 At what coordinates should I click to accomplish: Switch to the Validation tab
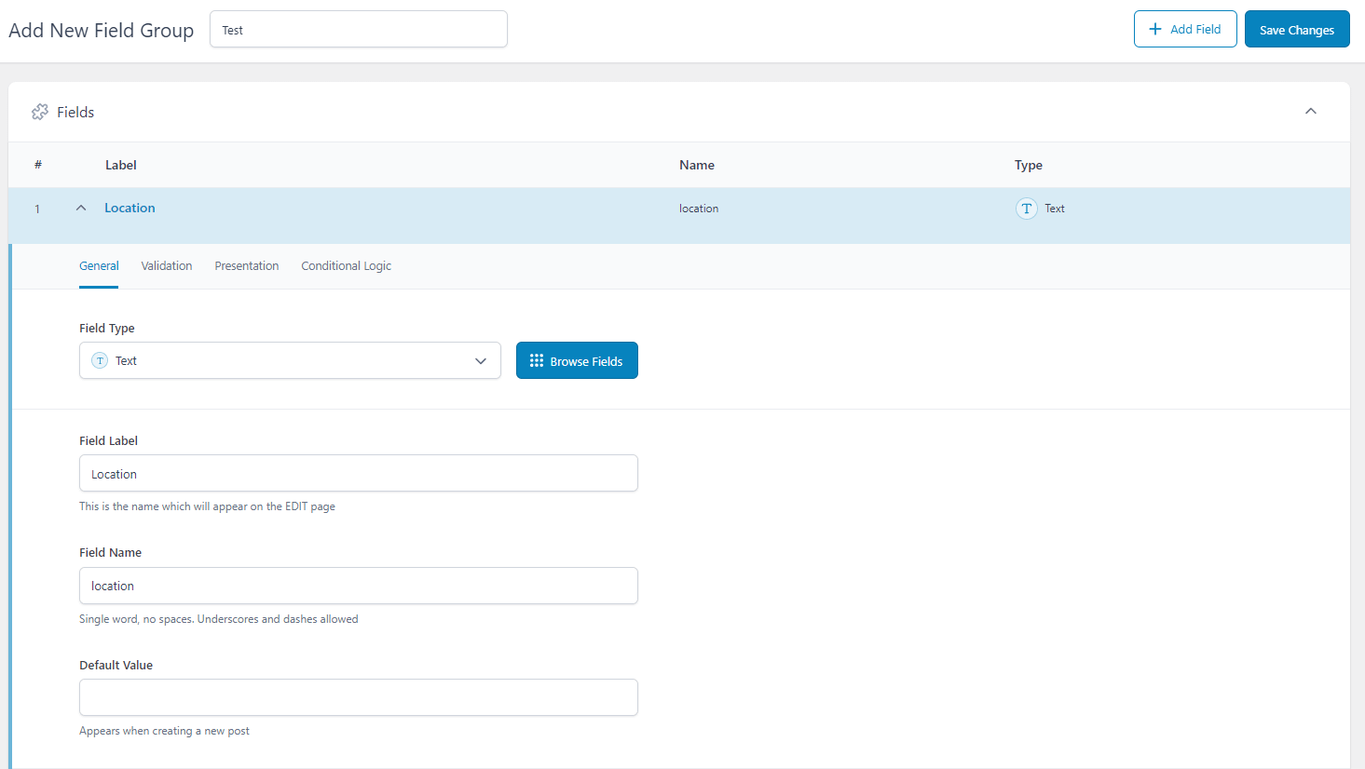tap(167, 265)
